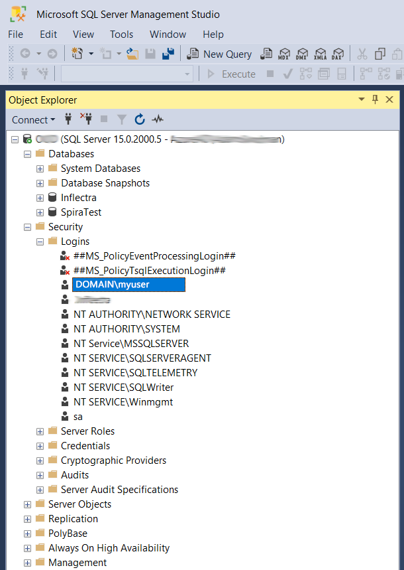
Task: Click the Open File folder icon
Action: [133, 54]
